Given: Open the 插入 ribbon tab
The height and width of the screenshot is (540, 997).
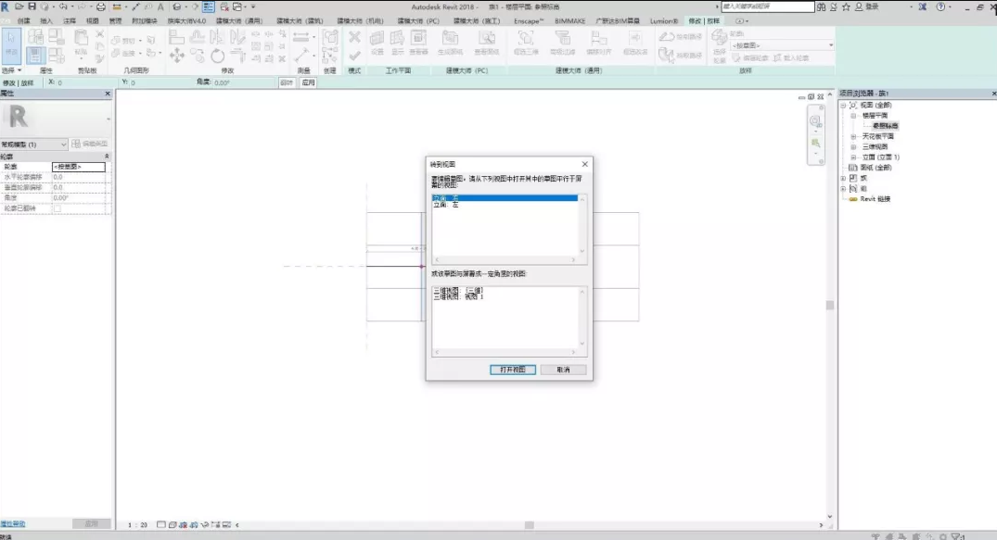Looking at the screenshot, I should click(x=46, y=21).
